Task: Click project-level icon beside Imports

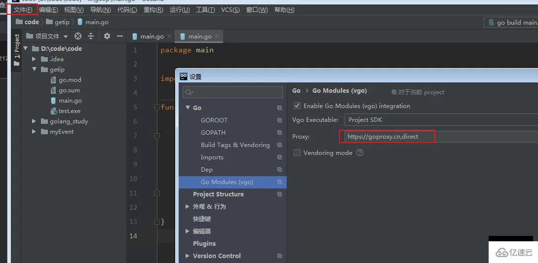Action: (x=280, y=157)
